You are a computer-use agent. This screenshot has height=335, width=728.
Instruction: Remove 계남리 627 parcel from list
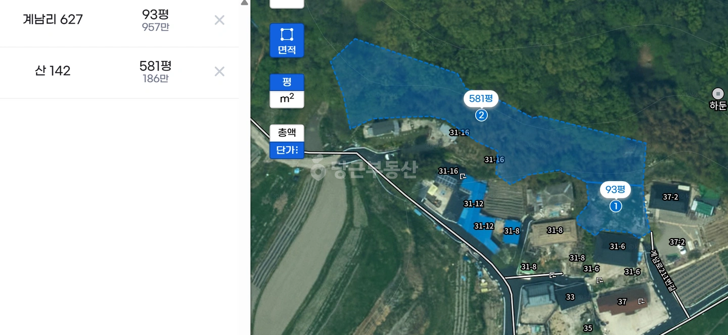pos(219,20)
